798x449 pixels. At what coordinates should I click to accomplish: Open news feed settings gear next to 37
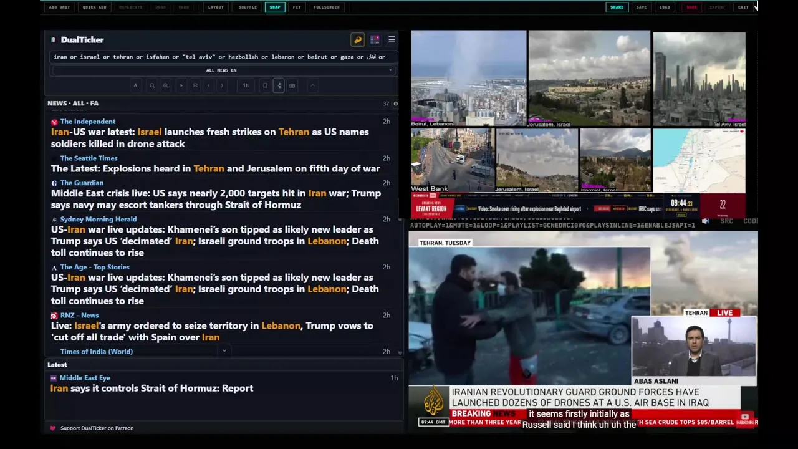[395, 104]
